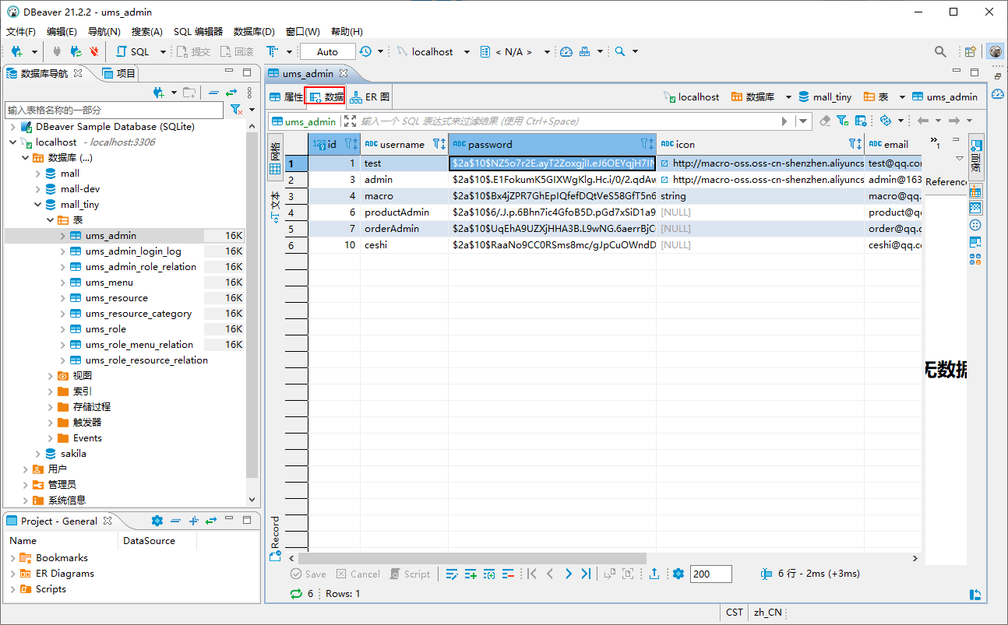Click the horizontal scrollbar of data grid
Viewport: 1008px width, 625px height.
pyautogui.click(x=472, y=558)
